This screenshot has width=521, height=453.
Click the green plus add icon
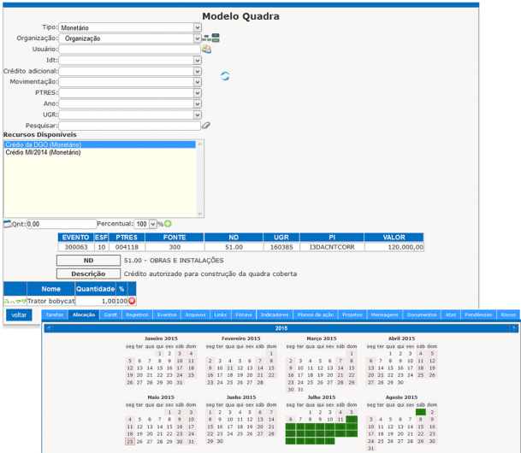click(168, 223)
